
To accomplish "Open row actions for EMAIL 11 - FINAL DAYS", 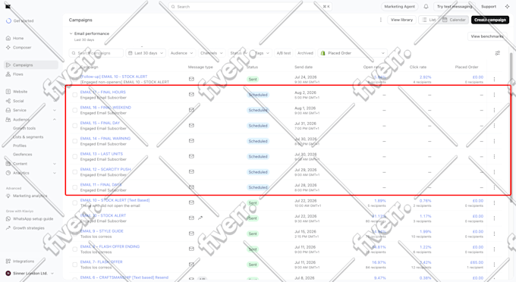I will (494, 187).
